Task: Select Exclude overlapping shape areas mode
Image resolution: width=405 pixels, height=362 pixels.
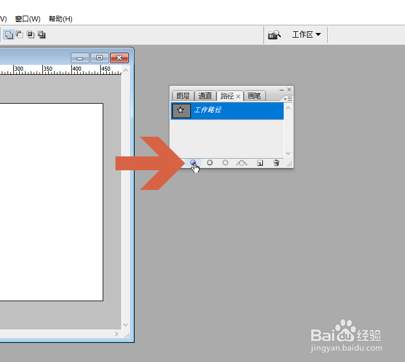Action: [42, 35]
